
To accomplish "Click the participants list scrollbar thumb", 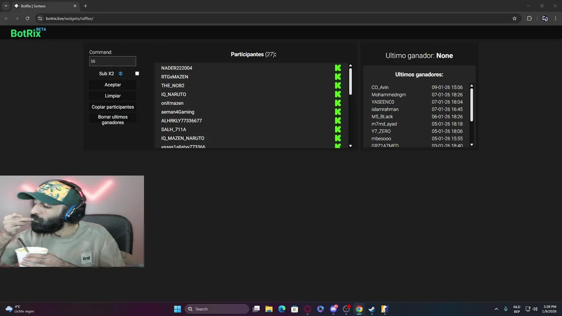I will point(350,81).
